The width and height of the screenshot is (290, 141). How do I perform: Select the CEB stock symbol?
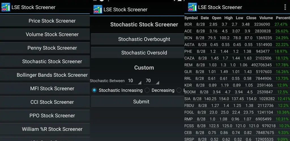(188, 133)
